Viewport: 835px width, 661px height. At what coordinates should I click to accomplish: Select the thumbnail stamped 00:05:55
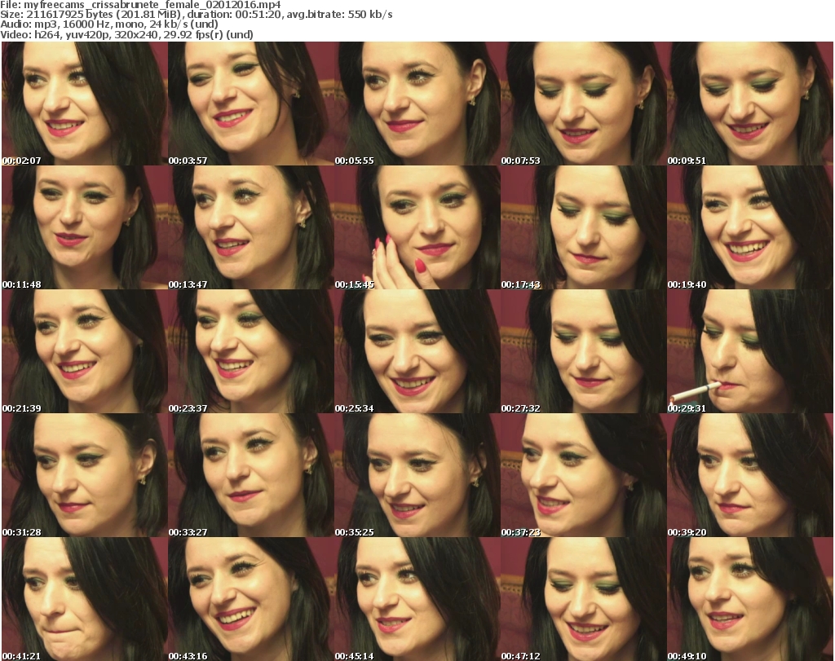pos(417,104)
